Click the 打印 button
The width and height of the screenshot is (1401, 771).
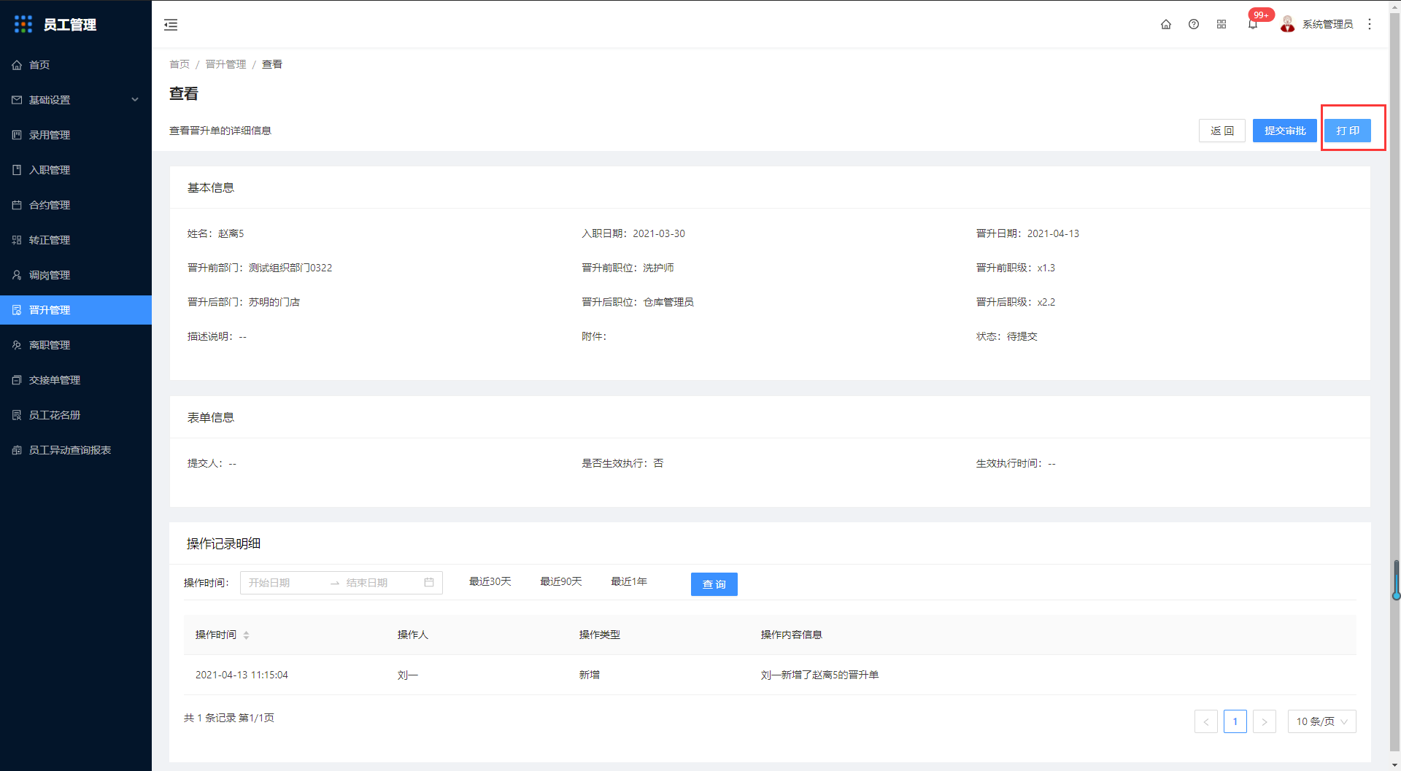click(x=1348, y=131)
